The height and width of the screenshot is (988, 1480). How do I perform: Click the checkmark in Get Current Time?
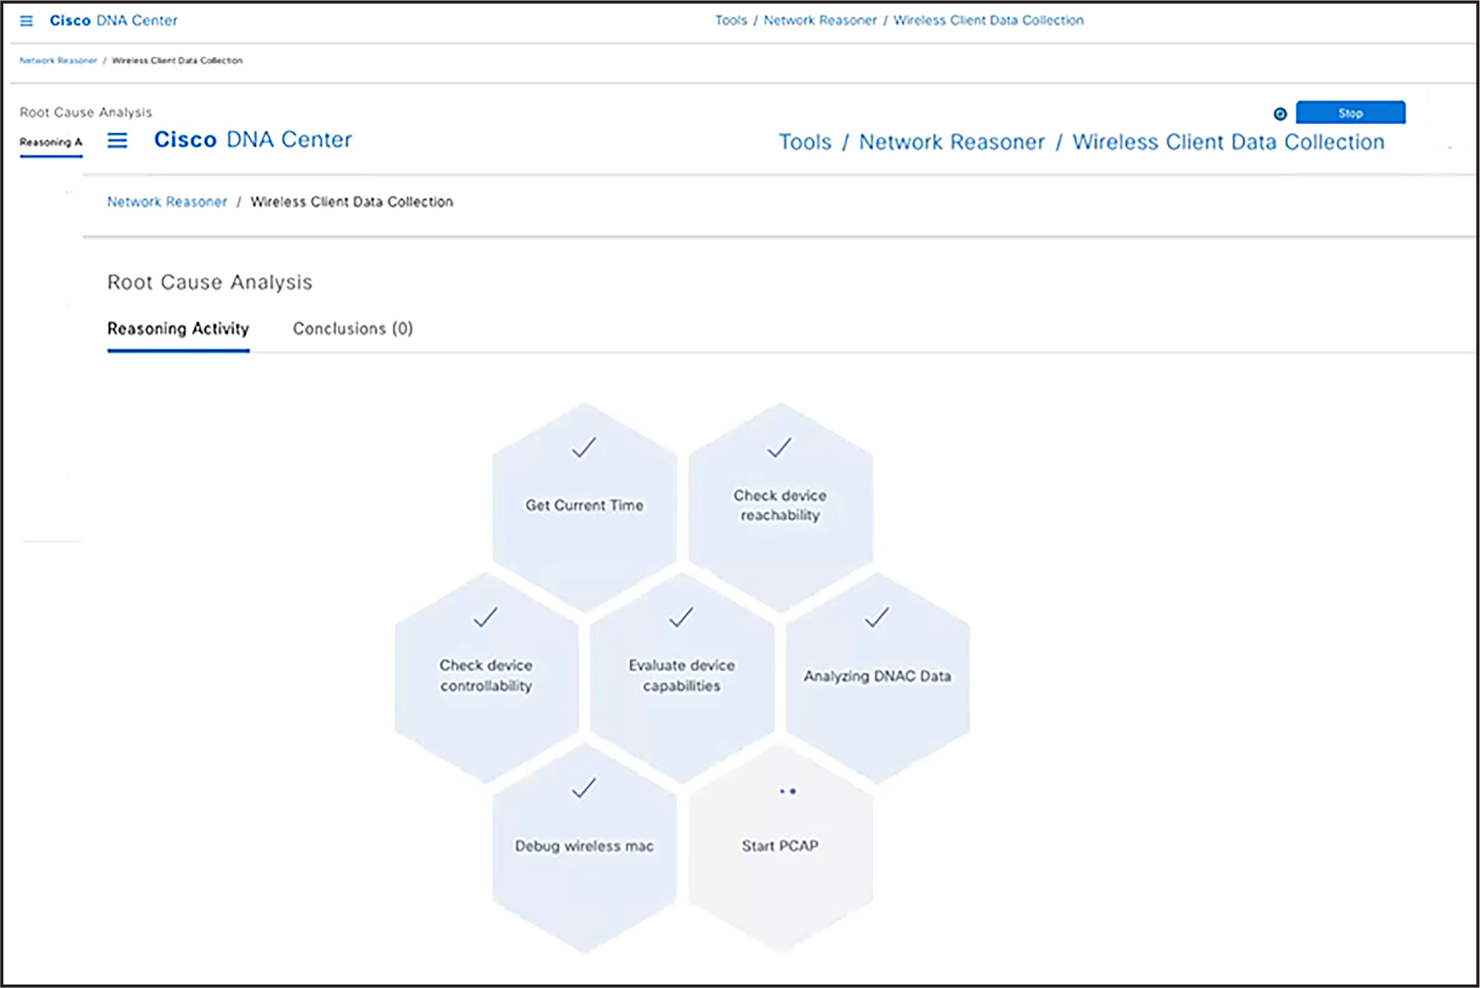[x=584, y=447]
